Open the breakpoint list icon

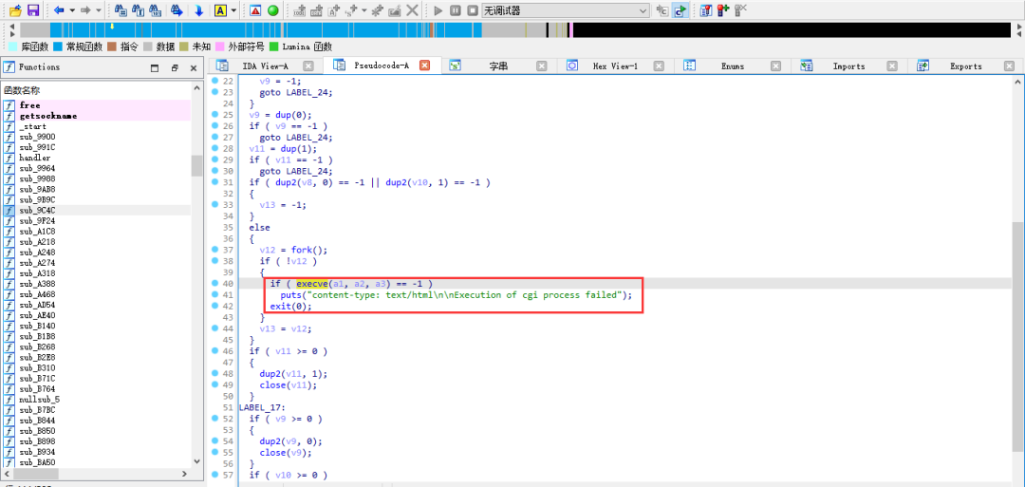coord(706,9)
